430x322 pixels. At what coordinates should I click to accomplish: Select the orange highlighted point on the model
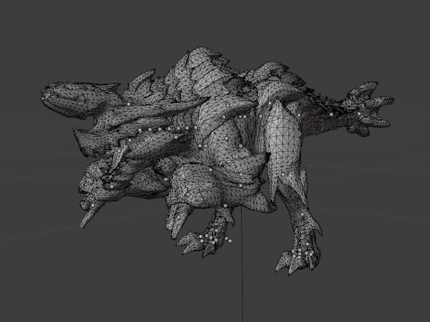[240, 117]
